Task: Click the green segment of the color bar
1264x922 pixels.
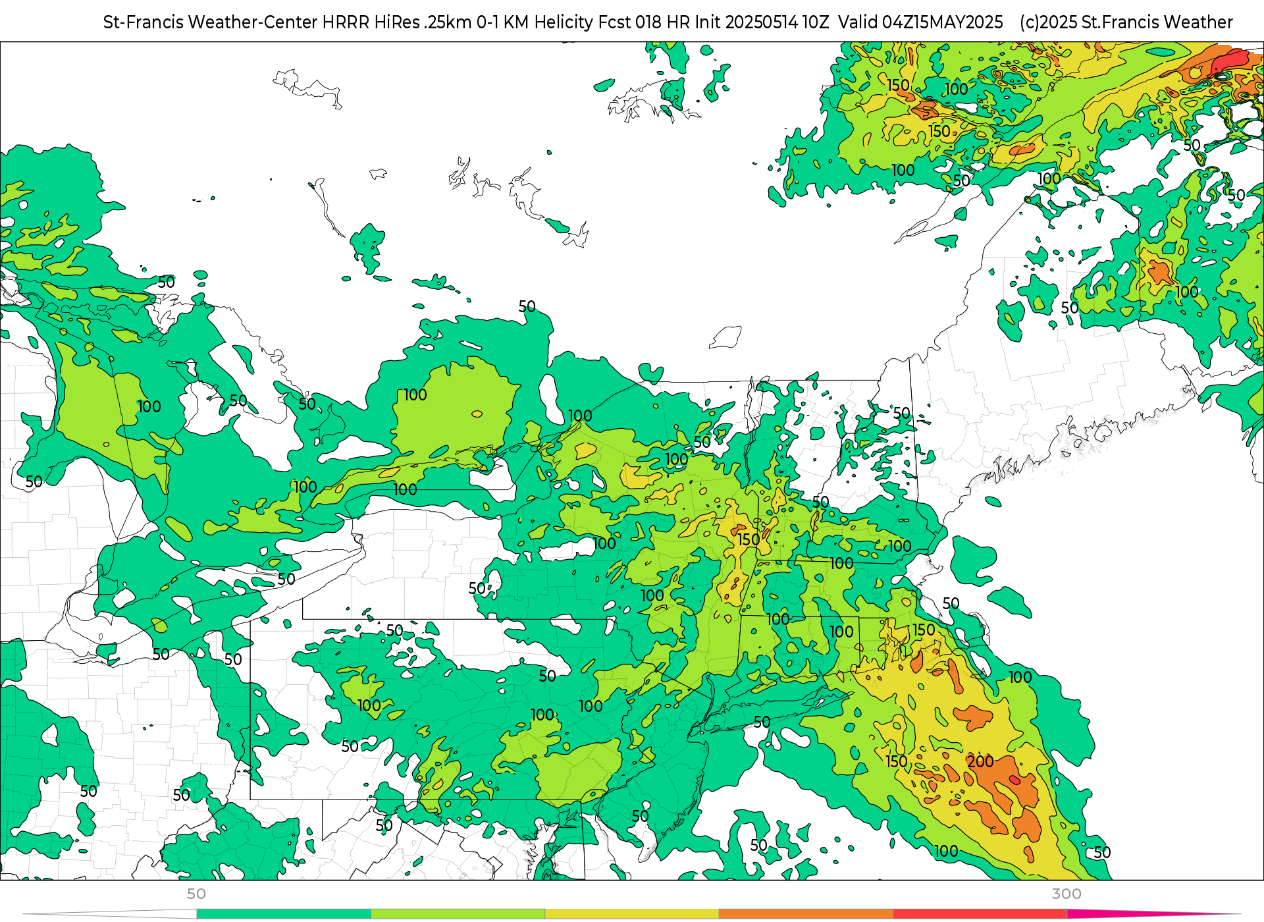Action: click(284, 914)
